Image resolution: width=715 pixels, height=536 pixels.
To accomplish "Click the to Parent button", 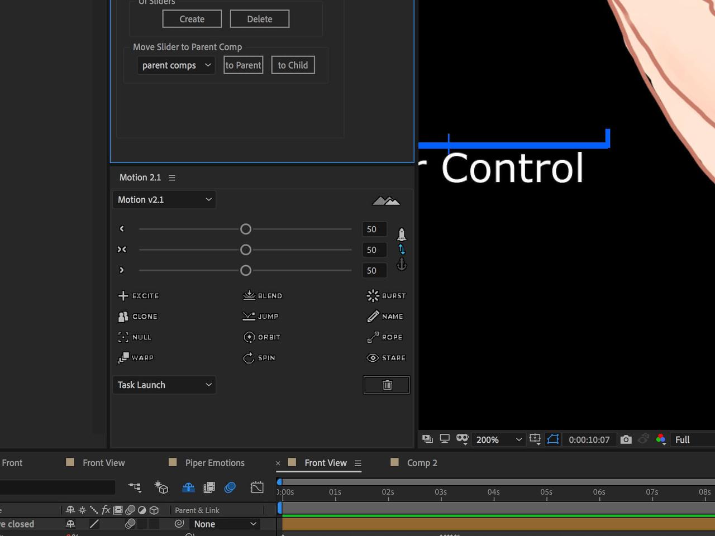I will tap(243, 65).
